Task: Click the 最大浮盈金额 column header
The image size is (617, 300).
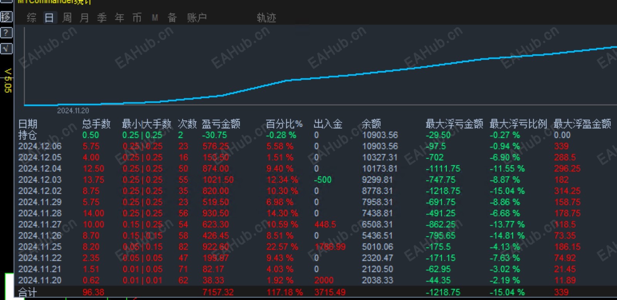Action: click(x=582, y=124)
